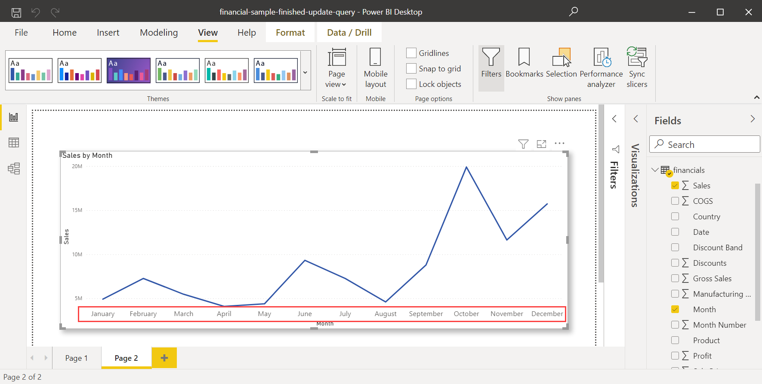Open Performance analyzer pane

[x=601, y=69]
